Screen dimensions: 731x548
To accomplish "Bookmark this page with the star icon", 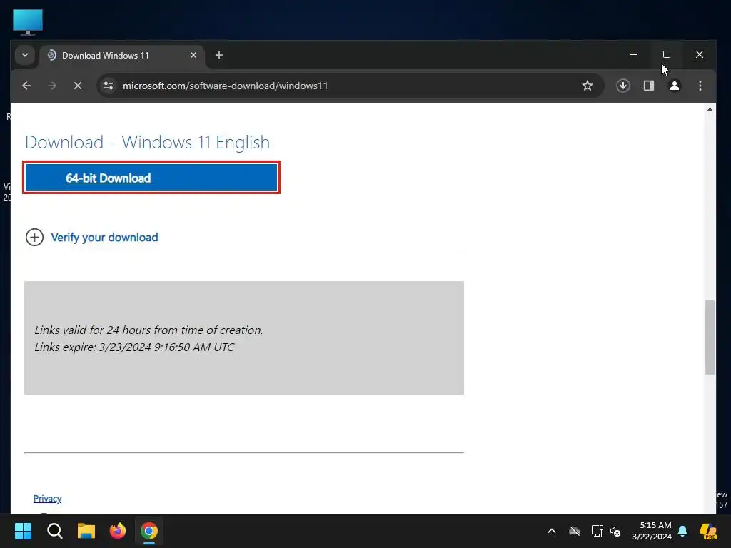I will pyautogui.click(x=588, y=86).
